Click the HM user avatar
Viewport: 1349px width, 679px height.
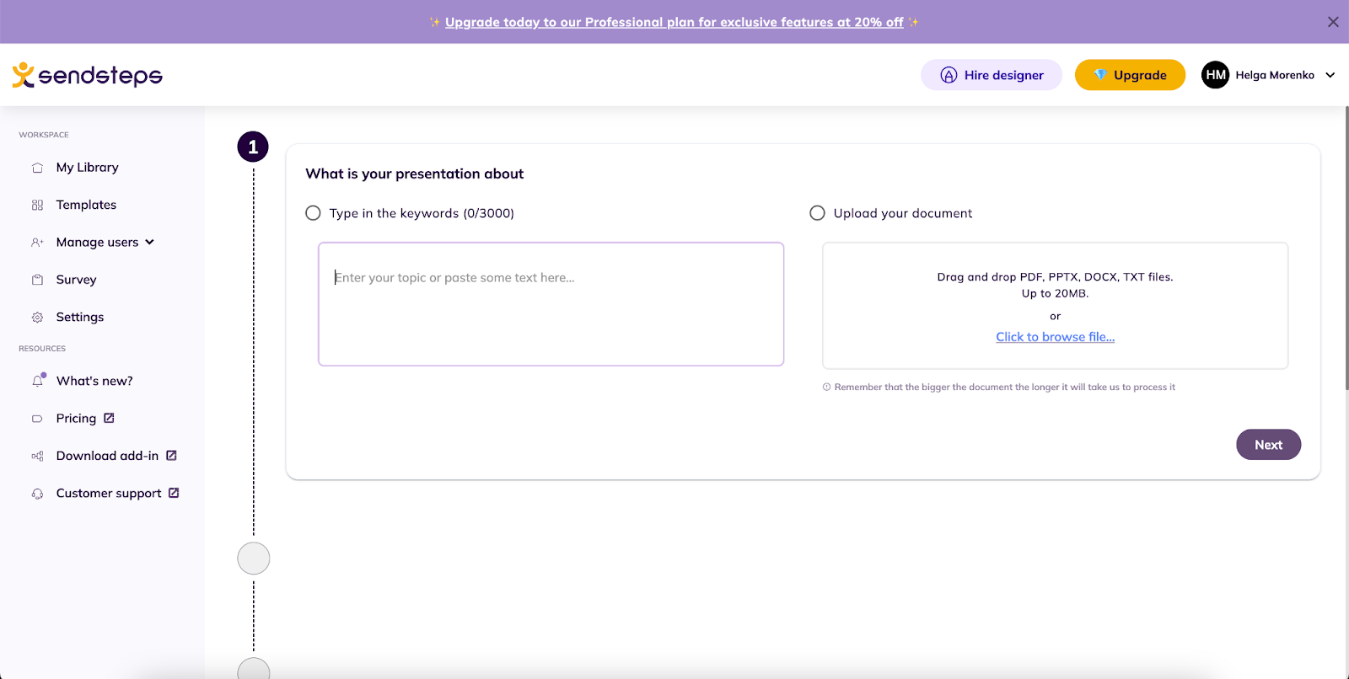point(1215,75)
